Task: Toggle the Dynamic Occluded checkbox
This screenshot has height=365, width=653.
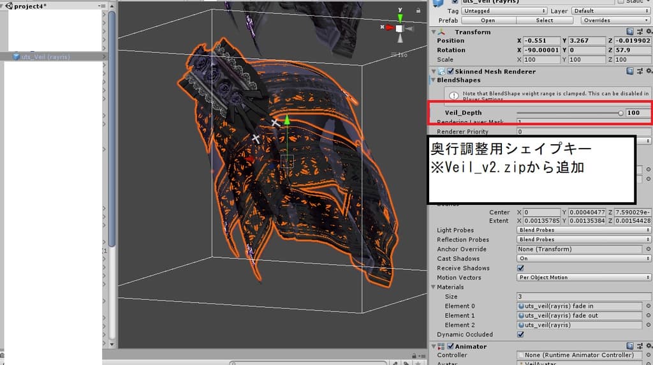Action: [x=520, y=334]
